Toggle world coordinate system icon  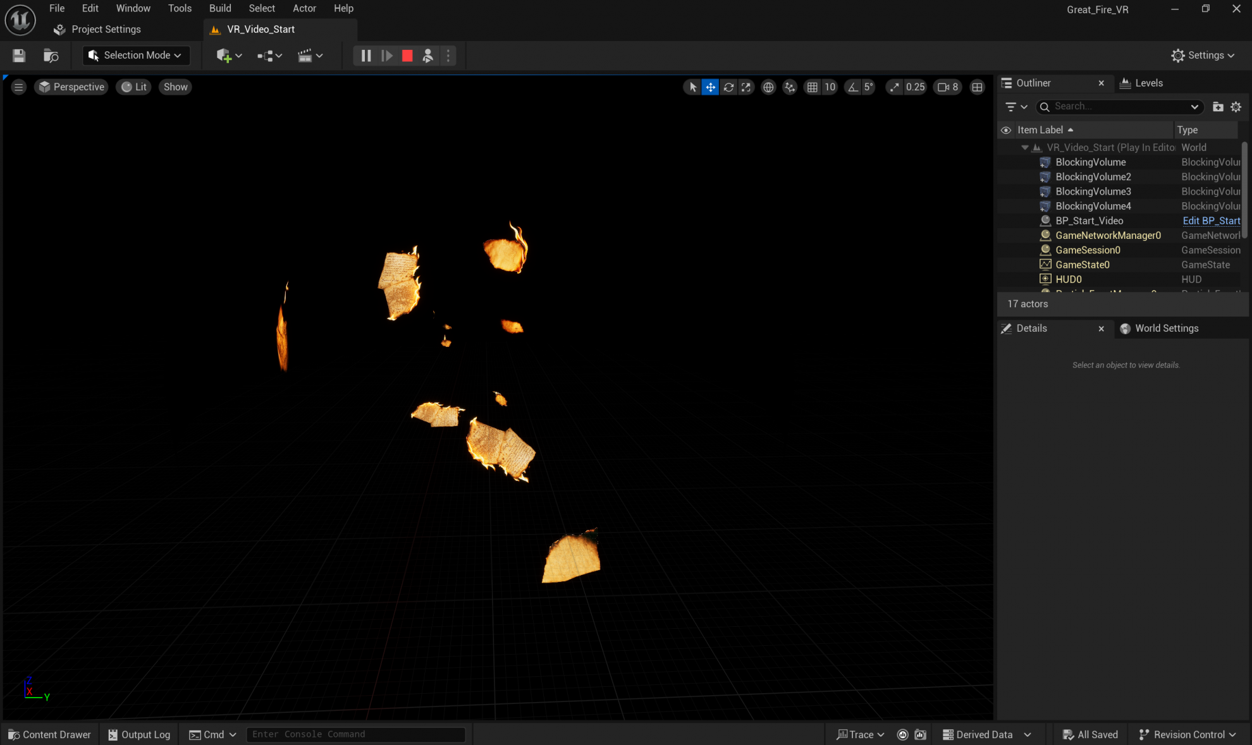(x=768, y=87)
